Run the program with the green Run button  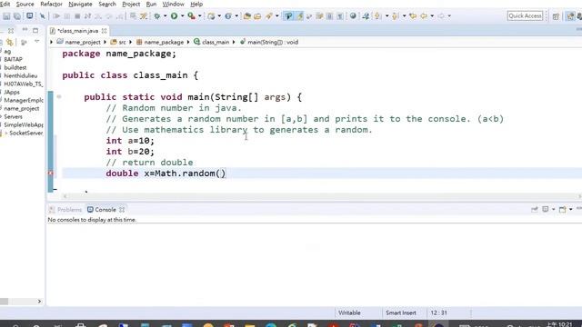[174, 16]
